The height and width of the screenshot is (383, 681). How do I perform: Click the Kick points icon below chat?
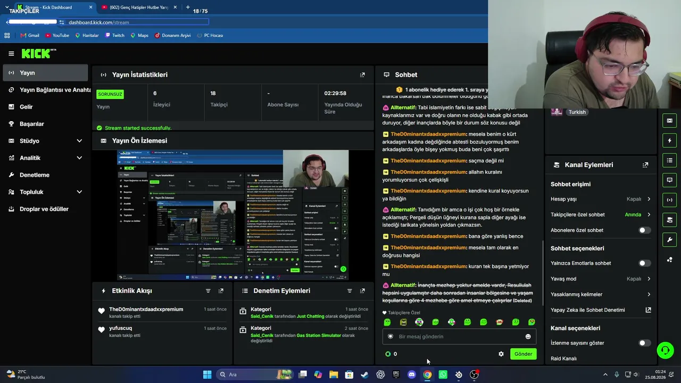pyautogui.click(x=388, y=354)
